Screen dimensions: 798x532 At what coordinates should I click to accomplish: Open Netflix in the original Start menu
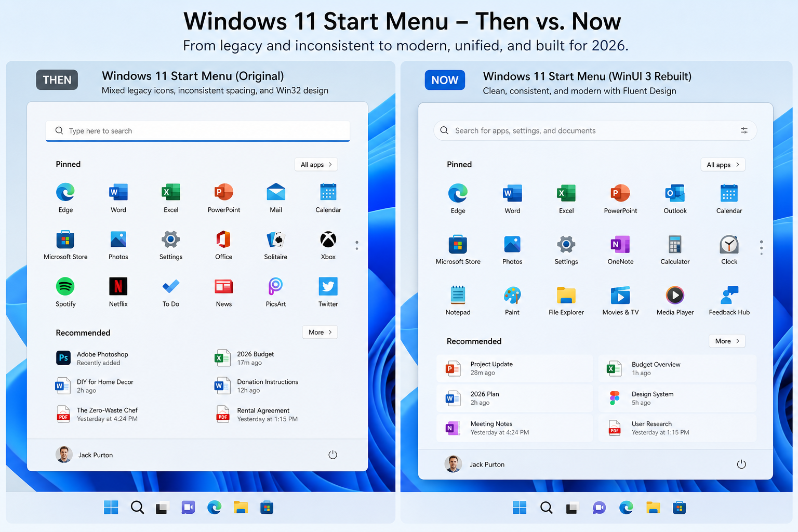tap(118, 292)
